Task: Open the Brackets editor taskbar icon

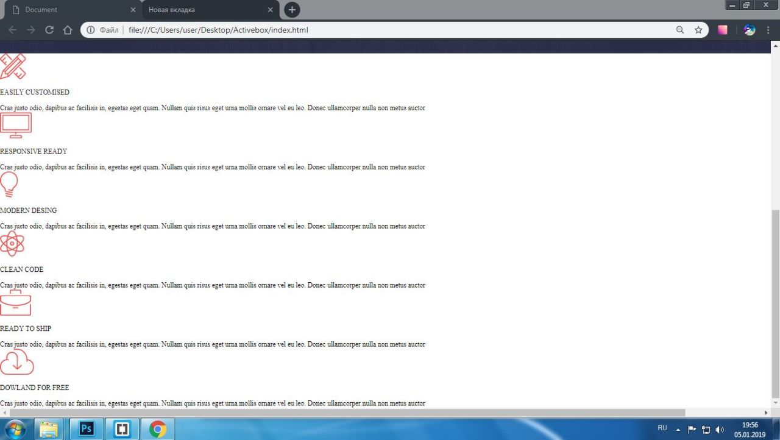Action: (122, 429)
